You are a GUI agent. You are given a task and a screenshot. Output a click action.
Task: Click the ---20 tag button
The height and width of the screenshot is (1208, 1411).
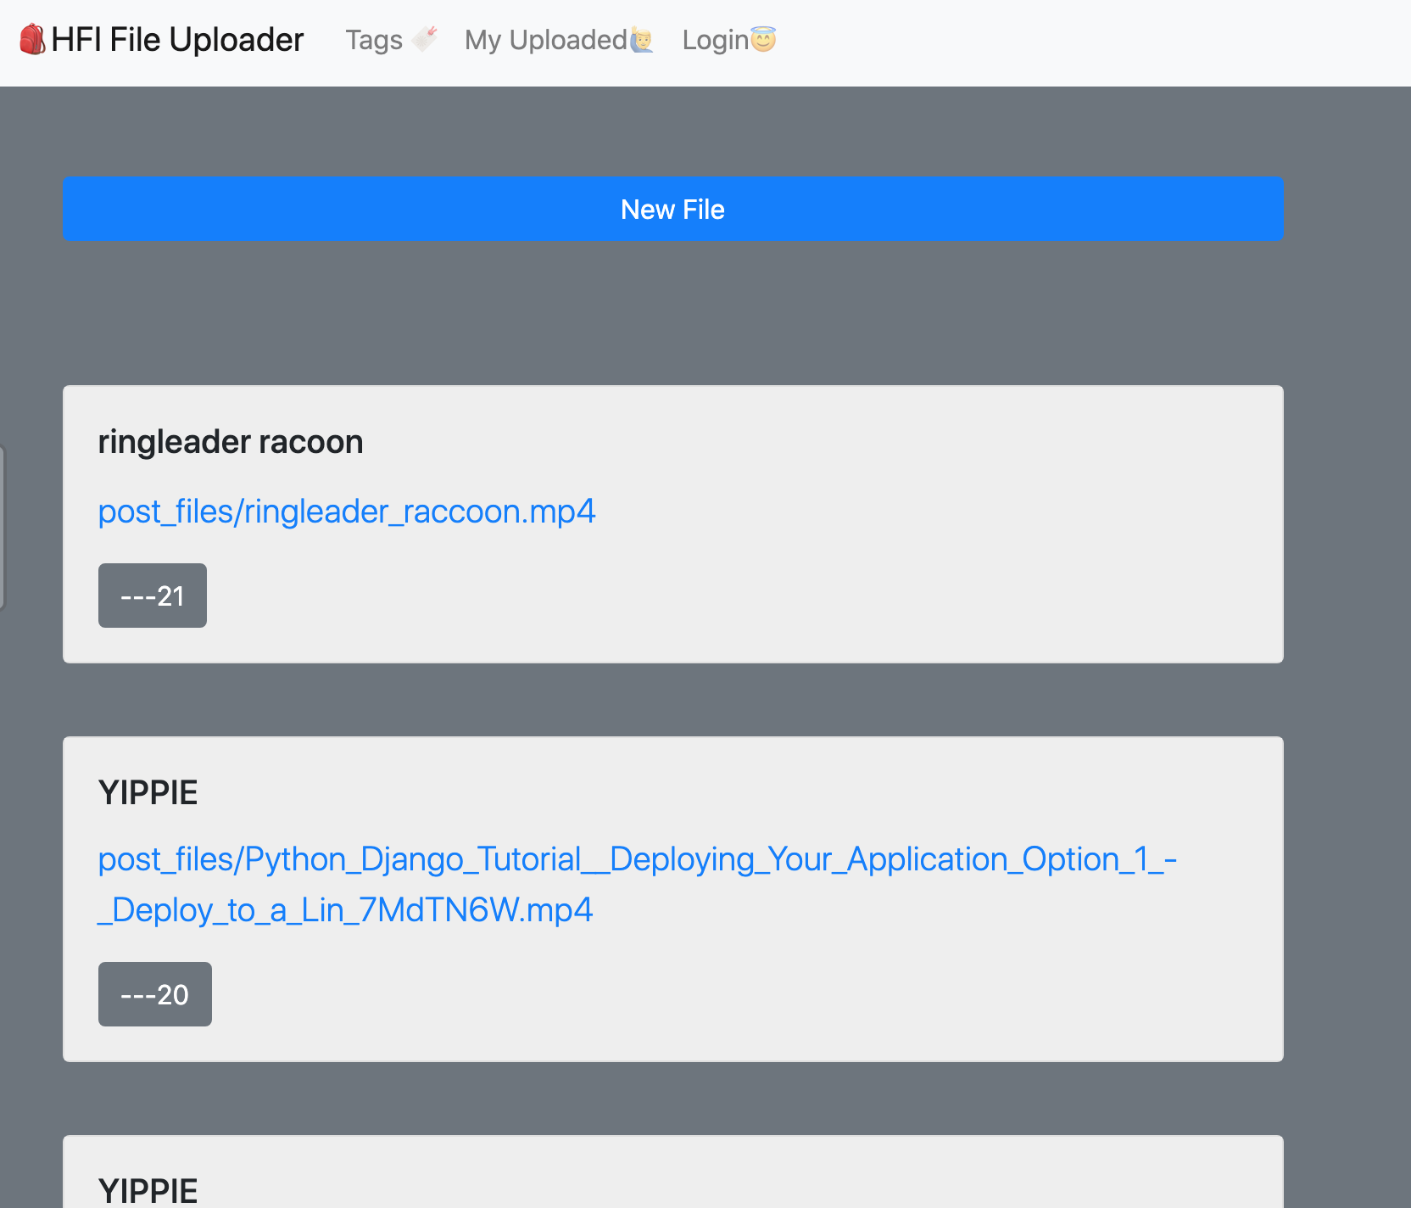click(x=155, y=994)
